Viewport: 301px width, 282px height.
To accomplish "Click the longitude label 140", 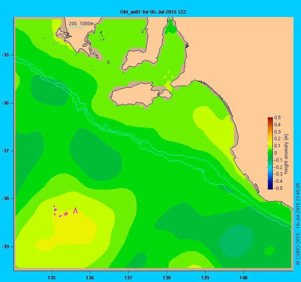I will pos(243,277).
